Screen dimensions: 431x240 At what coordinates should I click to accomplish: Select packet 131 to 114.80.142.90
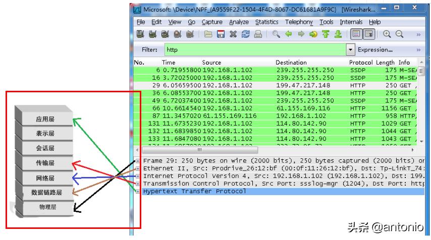(276, 124)
